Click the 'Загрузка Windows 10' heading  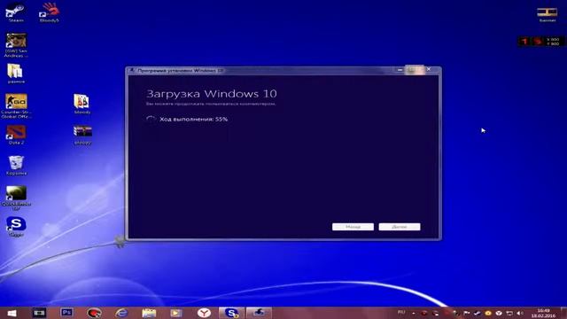pos(212,94)
